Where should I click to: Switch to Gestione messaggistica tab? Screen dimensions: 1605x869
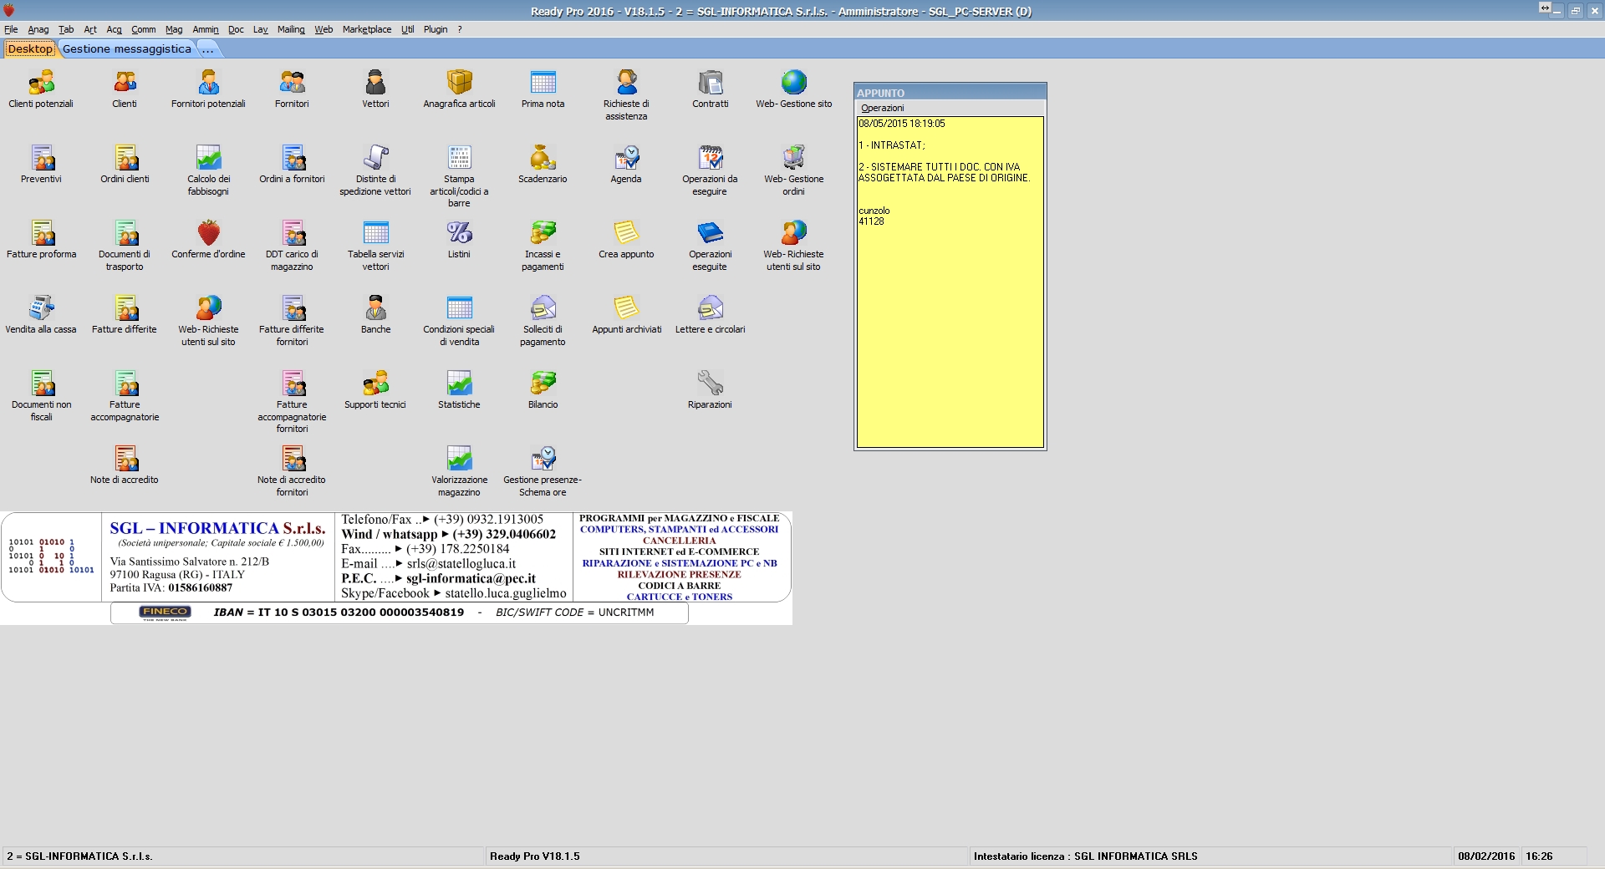[x=127, y=48]
